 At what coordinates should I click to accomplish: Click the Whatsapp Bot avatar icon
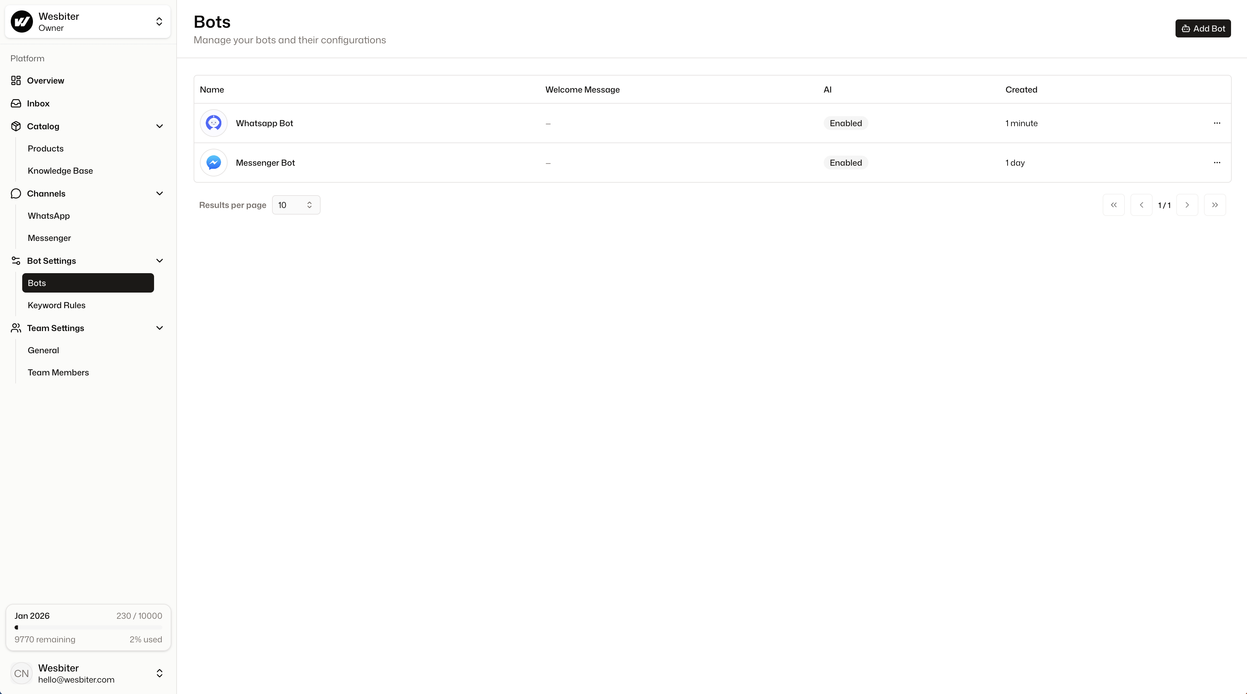213,123
